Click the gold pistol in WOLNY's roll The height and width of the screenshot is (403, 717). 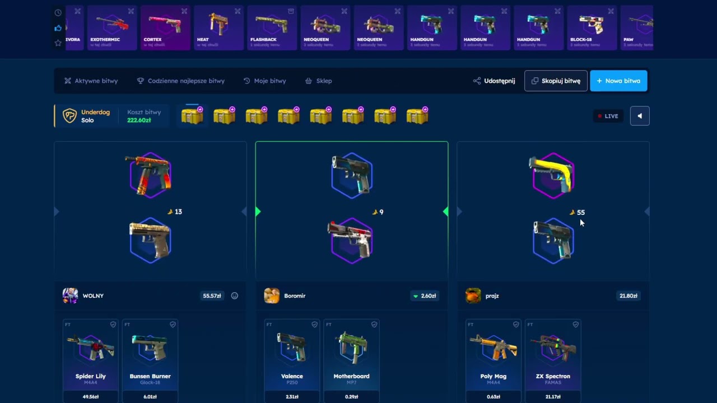(150, 240)
